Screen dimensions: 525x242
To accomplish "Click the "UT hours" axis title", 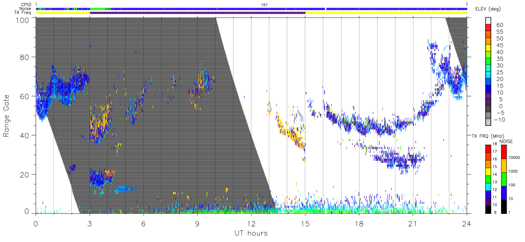I will [x=251, y=233].
